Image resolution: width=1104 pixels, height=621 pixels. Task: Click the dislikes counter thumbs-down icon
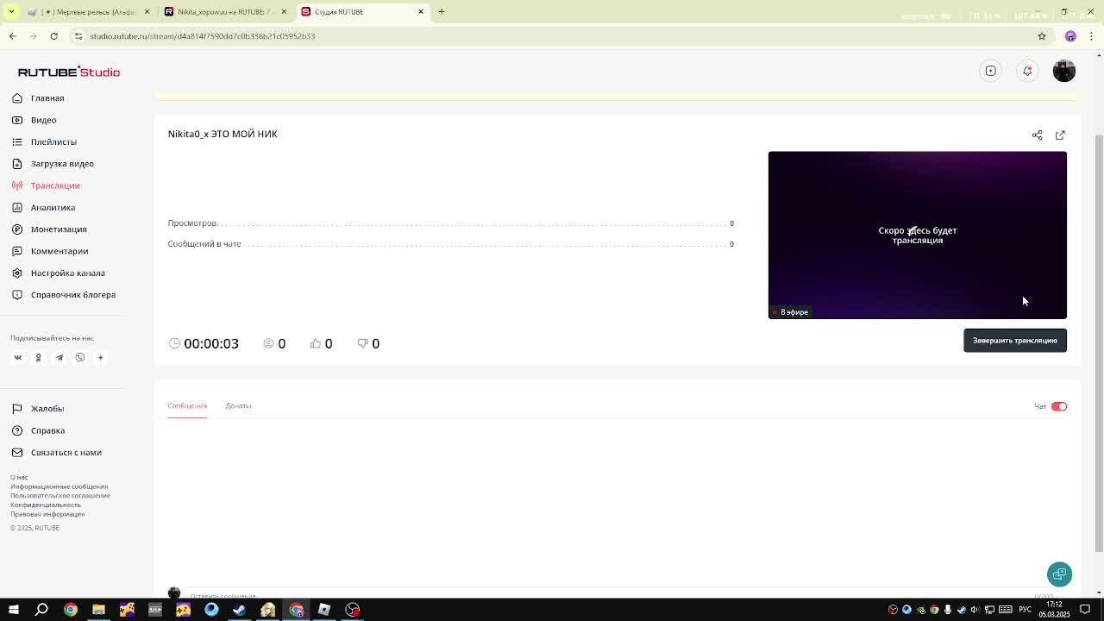coord(362,343)
